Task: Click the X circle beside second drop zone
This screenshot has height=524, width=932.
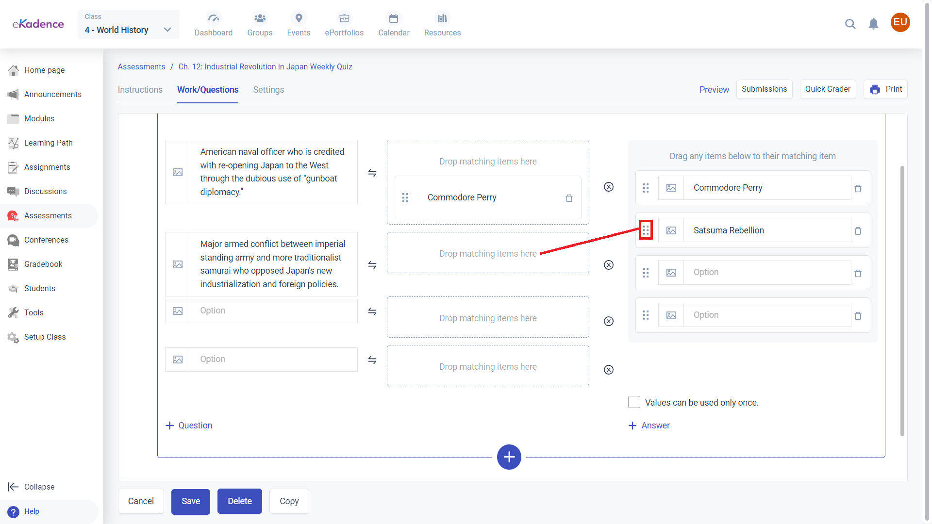Action: pyautogui.click(x=608, y=265)
